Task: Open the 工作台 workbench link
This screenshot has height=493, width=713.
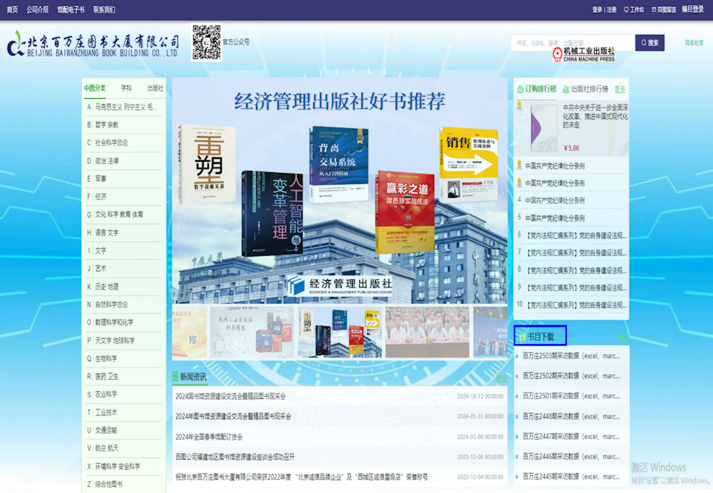Action: [634, 9]
